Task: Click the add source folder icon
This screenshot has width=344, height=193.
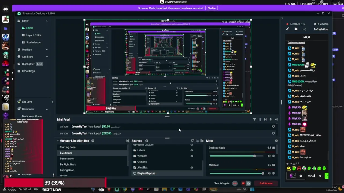Action: click(x=202, y=141)
